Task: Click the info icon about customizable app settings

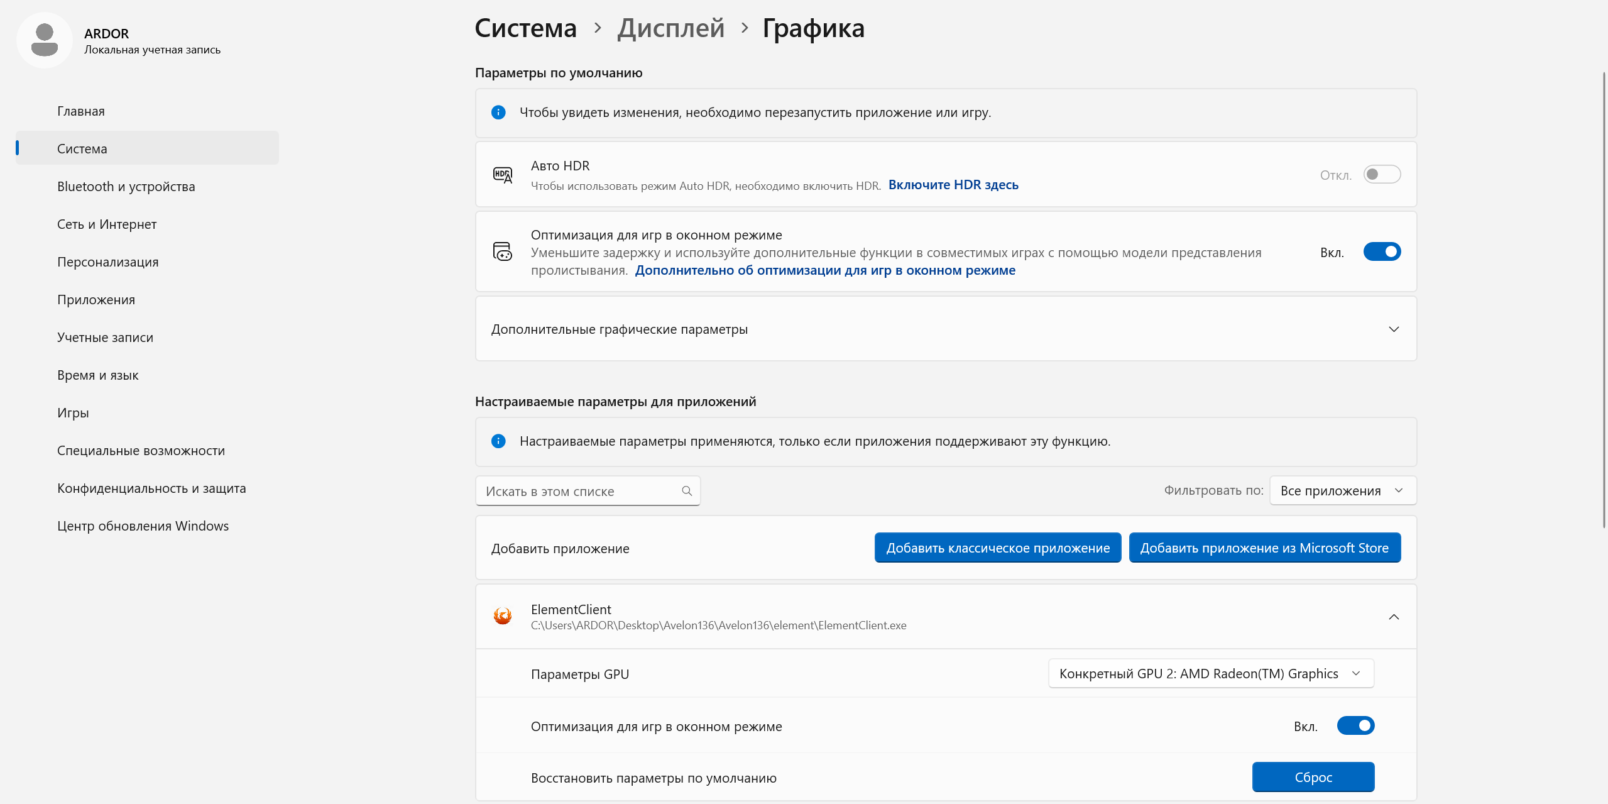Action: click(x=498, y=441)
